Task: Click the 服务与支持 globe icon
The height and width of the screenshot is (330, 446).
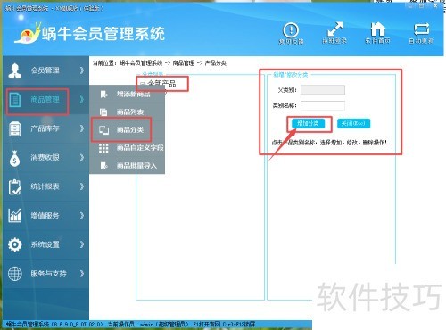Action: [15, 274]
